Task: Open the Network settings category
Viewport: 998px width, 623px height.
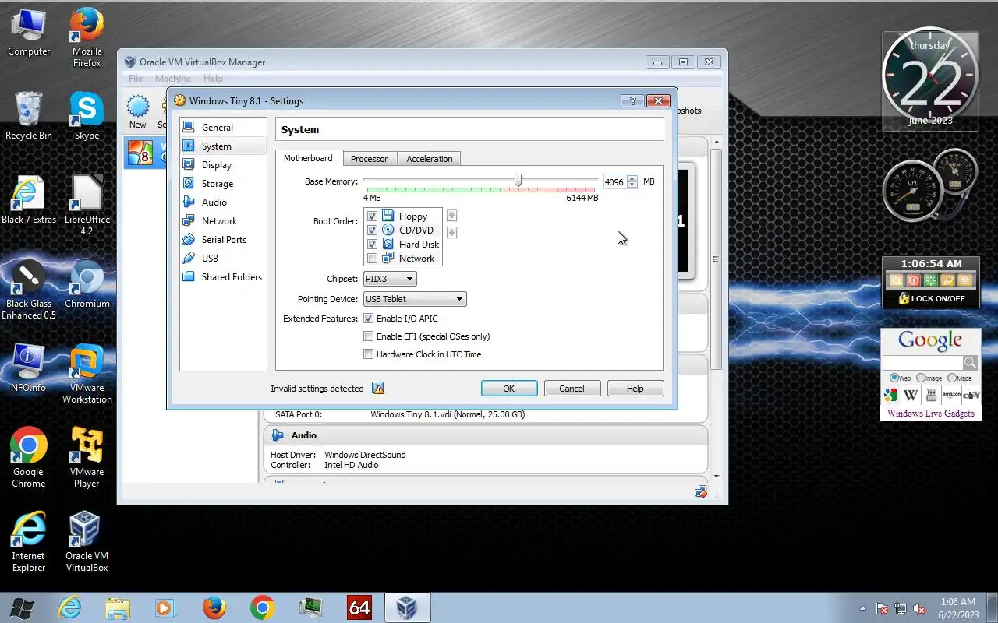Action: (x=222, y=221)
